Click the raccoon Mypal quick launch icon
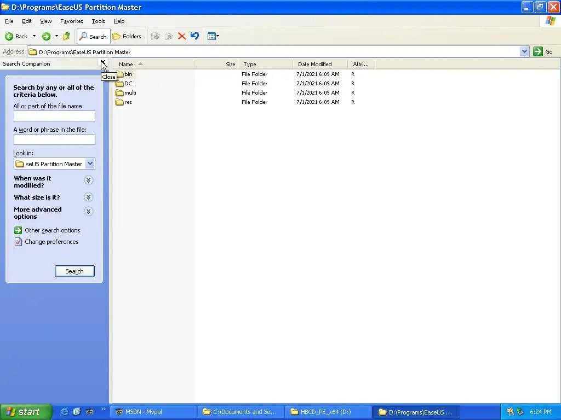 (x=90, y=412)
